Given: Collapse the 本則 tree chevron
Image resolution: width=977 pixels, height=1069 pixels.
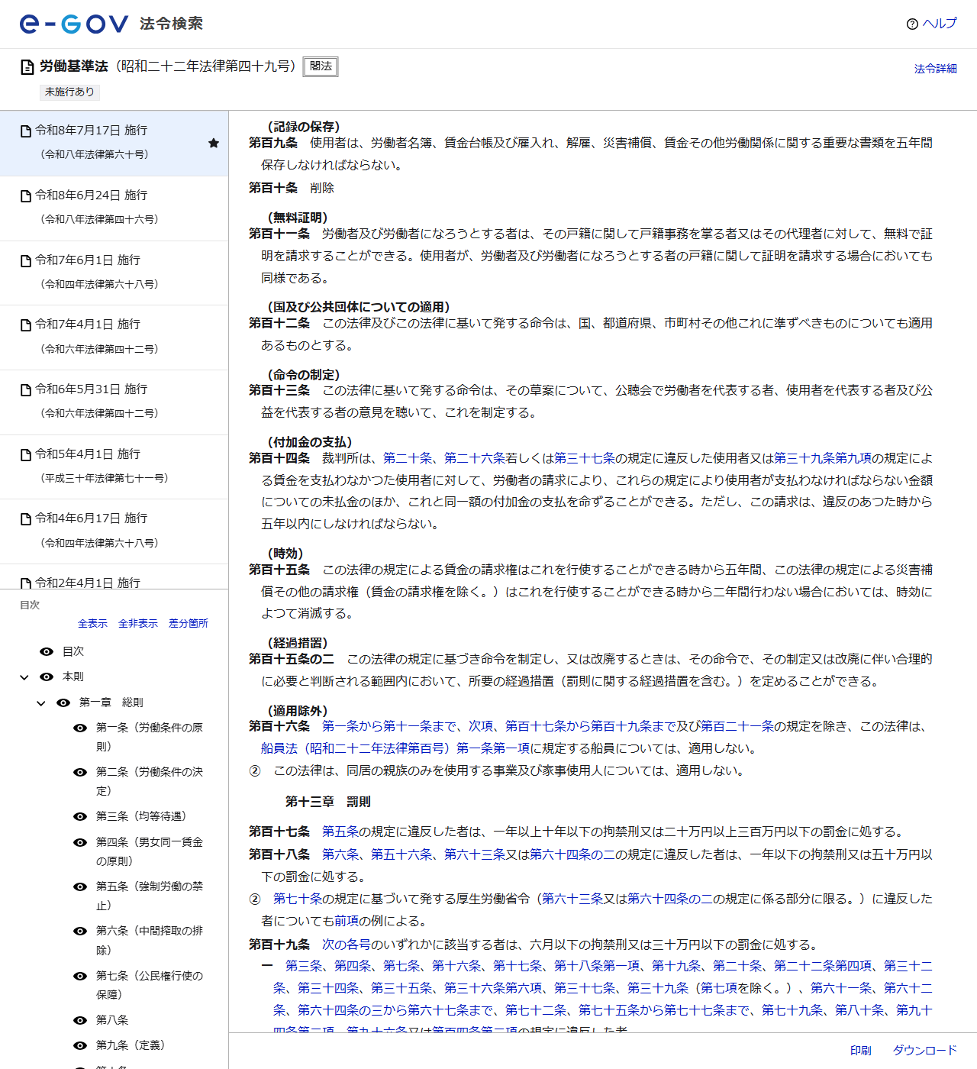Looking at the screenshot, I should (24, 677).
